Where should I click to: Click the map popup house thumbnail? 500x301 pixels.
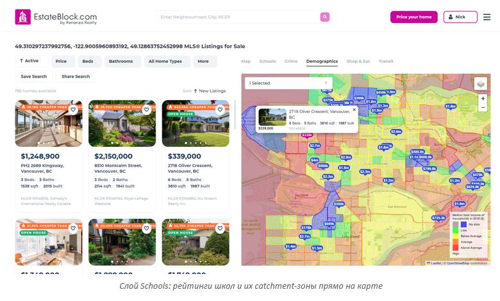tap(272, 117)
